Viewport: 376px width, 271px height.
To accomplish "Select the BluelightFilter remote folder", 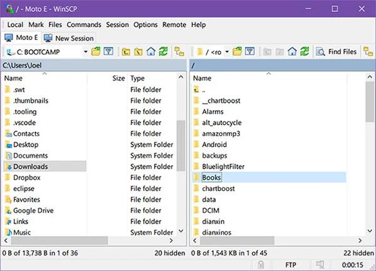I will pos(223,166).
